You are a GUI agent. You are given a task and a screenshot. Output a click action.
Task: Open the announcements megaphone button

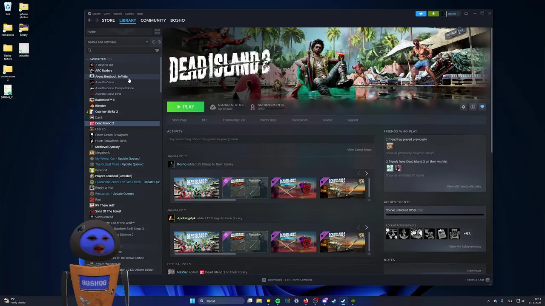421,14
